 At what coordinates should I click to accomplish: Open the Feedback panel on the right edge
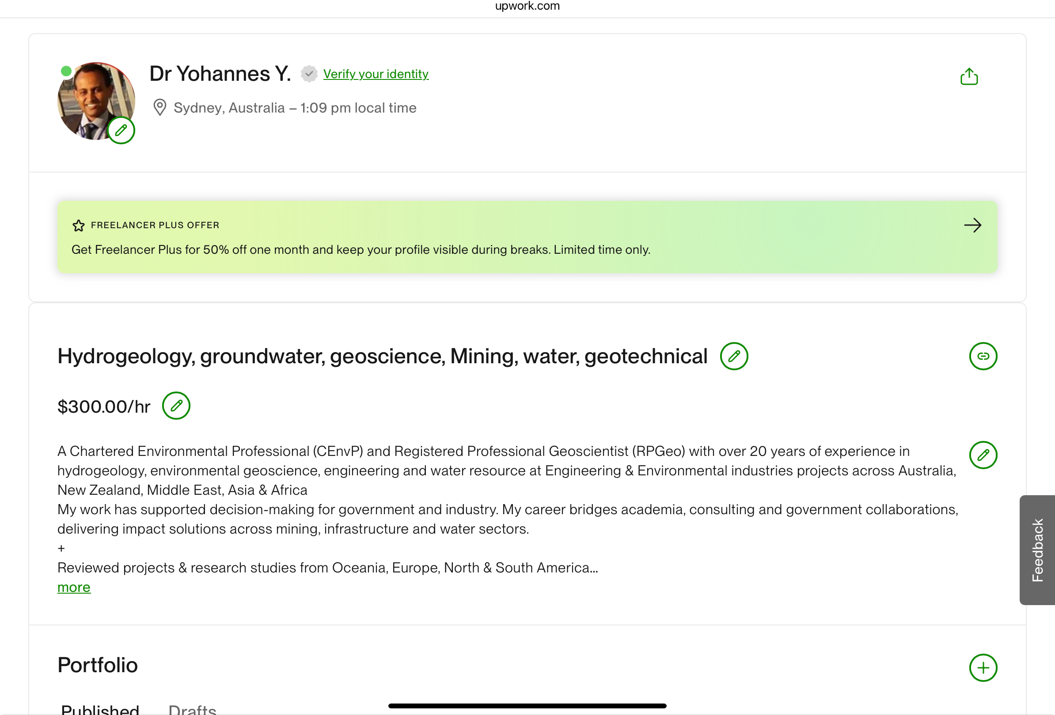(x=1040, y=551)
